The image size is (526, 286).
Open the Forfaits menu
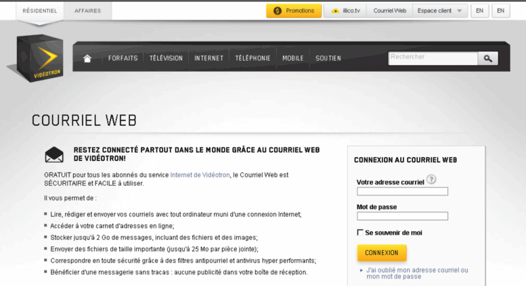[123, 58]
